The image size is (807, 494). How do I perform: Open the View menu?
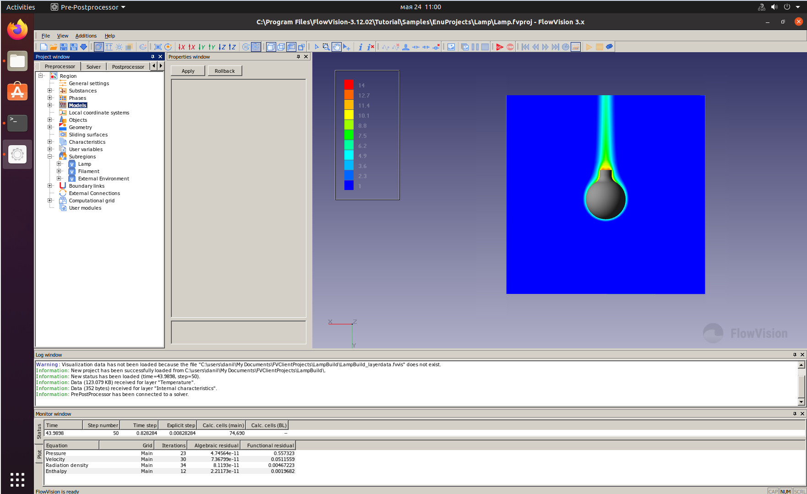click(63, 36)
